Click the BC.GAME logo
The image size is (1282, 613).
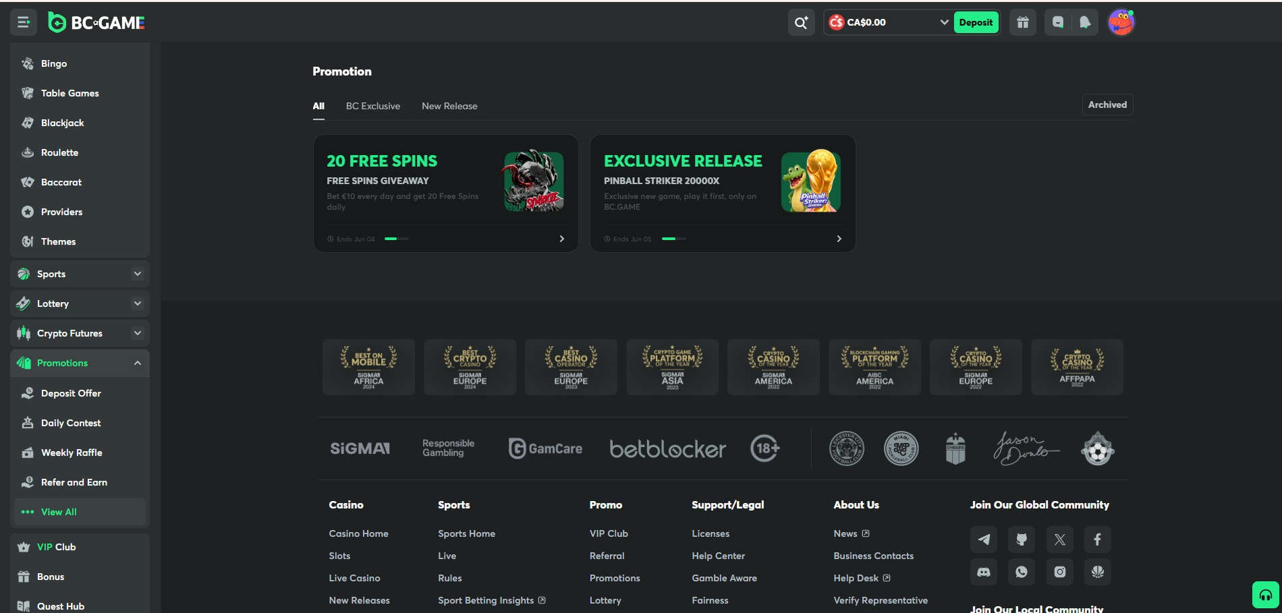(96, 22)
